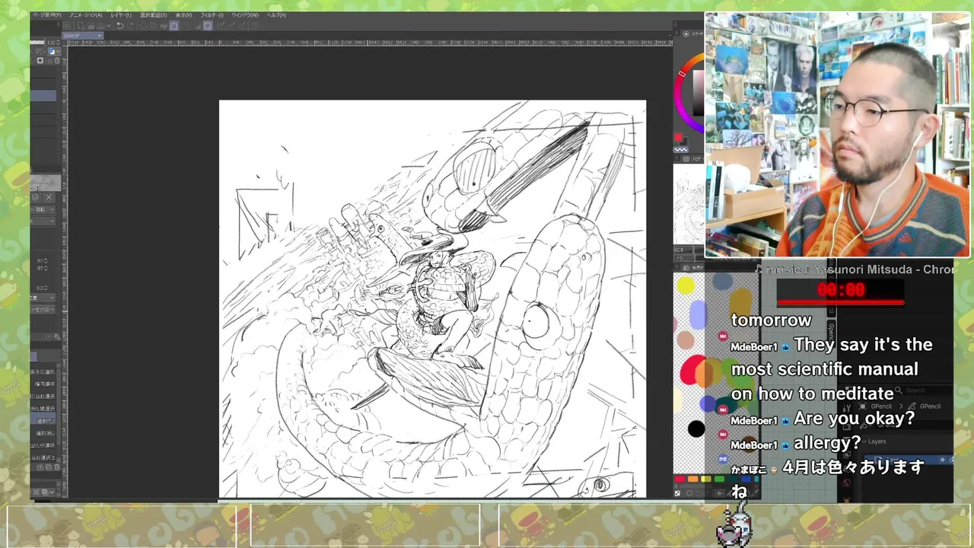Click the Save icon in command bar

[x=101, y=26]
